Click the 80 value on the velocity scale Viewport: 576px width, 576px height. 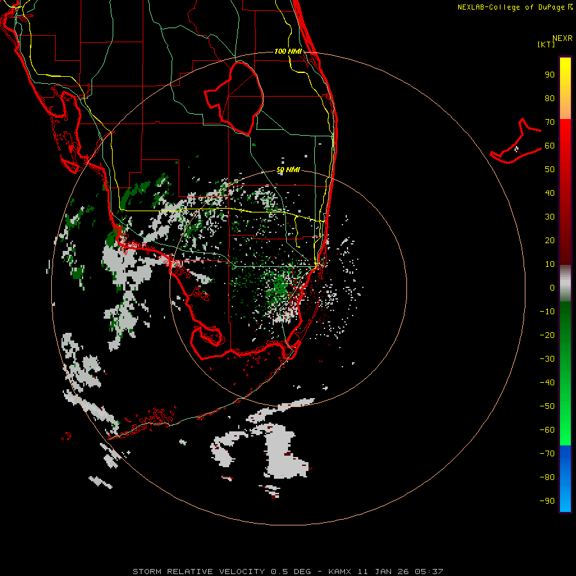pyautogui.click(x=550, y=99)
